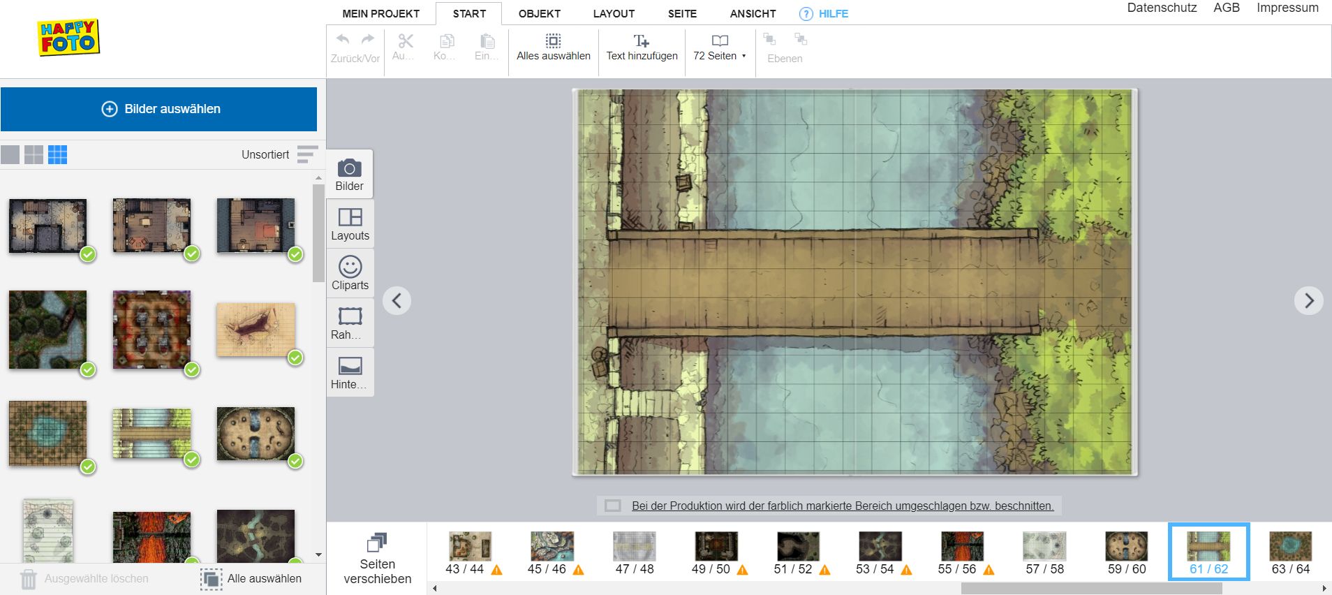Open page thumbnail 61 / 62
Viewport: 1332px width, 595px height.
pyautogui.click(x=1208, y=552)
